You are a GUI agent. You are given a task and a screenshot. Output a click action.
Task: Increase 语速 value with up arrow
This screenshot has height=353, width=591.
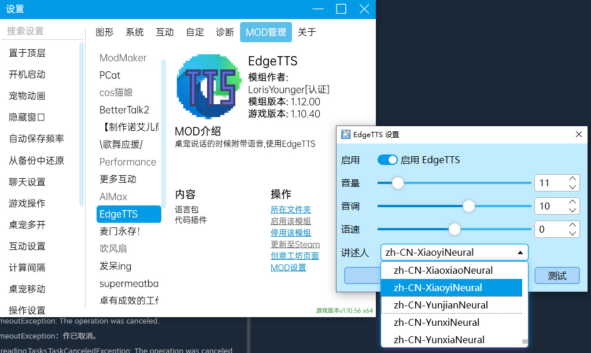572,225
